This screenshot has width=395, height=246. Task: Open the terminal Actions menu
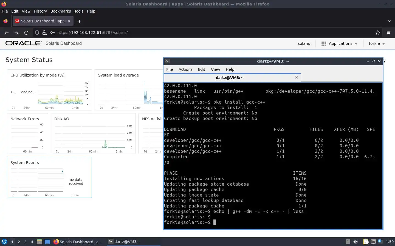coord(185,69)
